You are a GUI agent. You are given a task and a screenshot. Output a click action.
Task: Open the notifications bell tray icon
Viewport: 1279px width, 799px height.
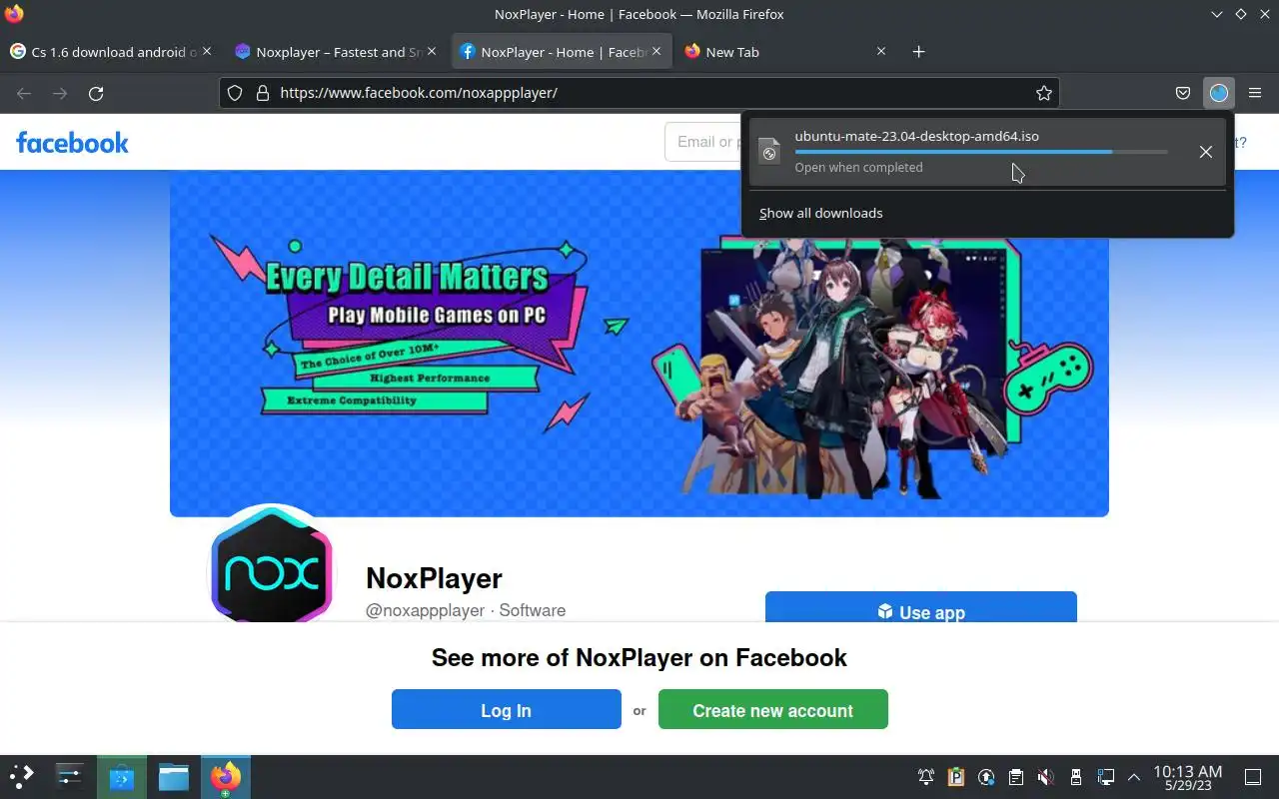pyautogui.click(x=926, y=777)
